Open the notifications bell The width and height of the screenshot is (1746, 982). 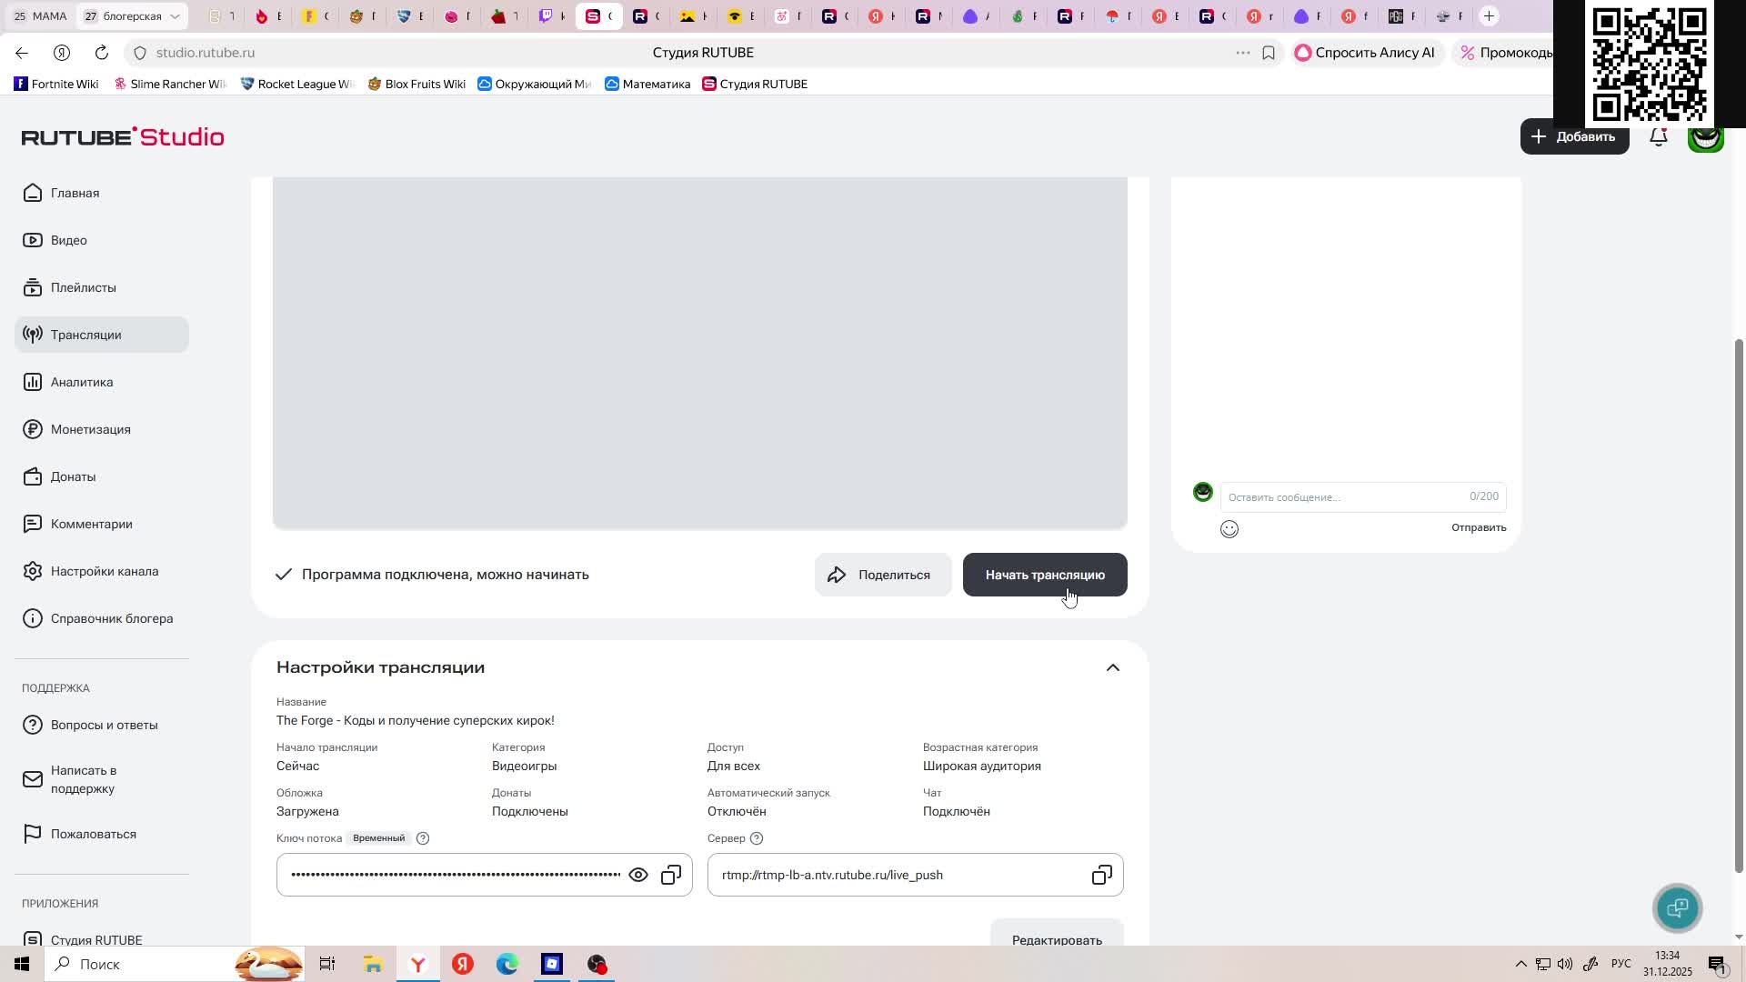[x=1658, y=137]
